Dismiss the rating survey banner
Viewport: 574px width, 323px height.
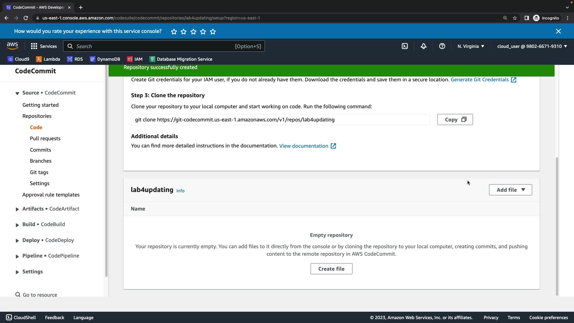coord(558,31)
